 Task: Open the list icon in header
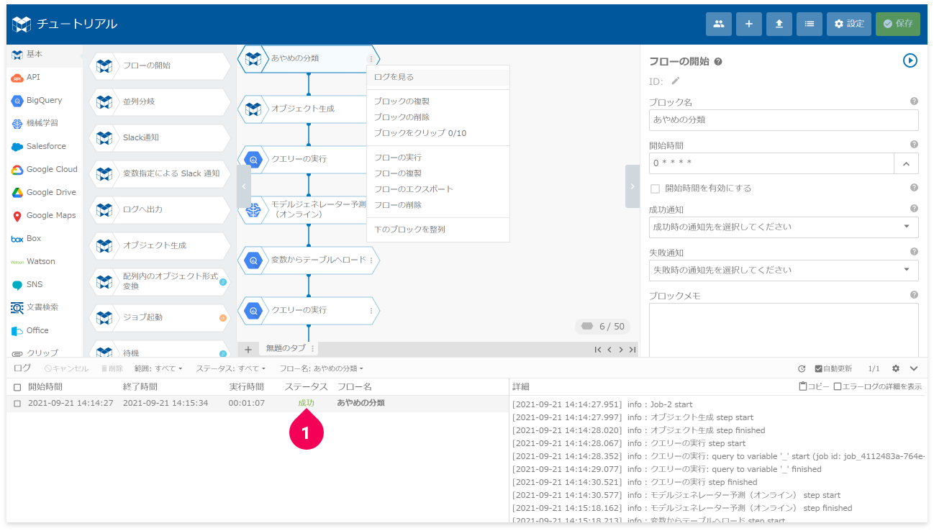click(x=809, y=24)
